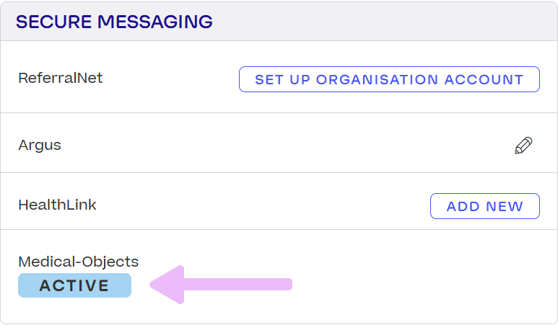This screenshot has width=558, height=325.
Task: Start the ReferralNet organisation account setup
Action: pos(389,79)
